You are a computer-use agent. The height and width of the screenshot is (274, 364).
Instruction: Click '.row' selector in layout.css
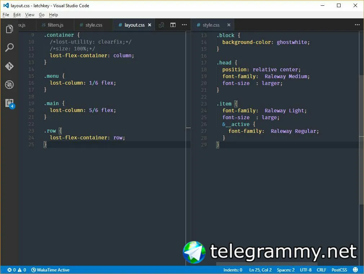click(50, 131)
